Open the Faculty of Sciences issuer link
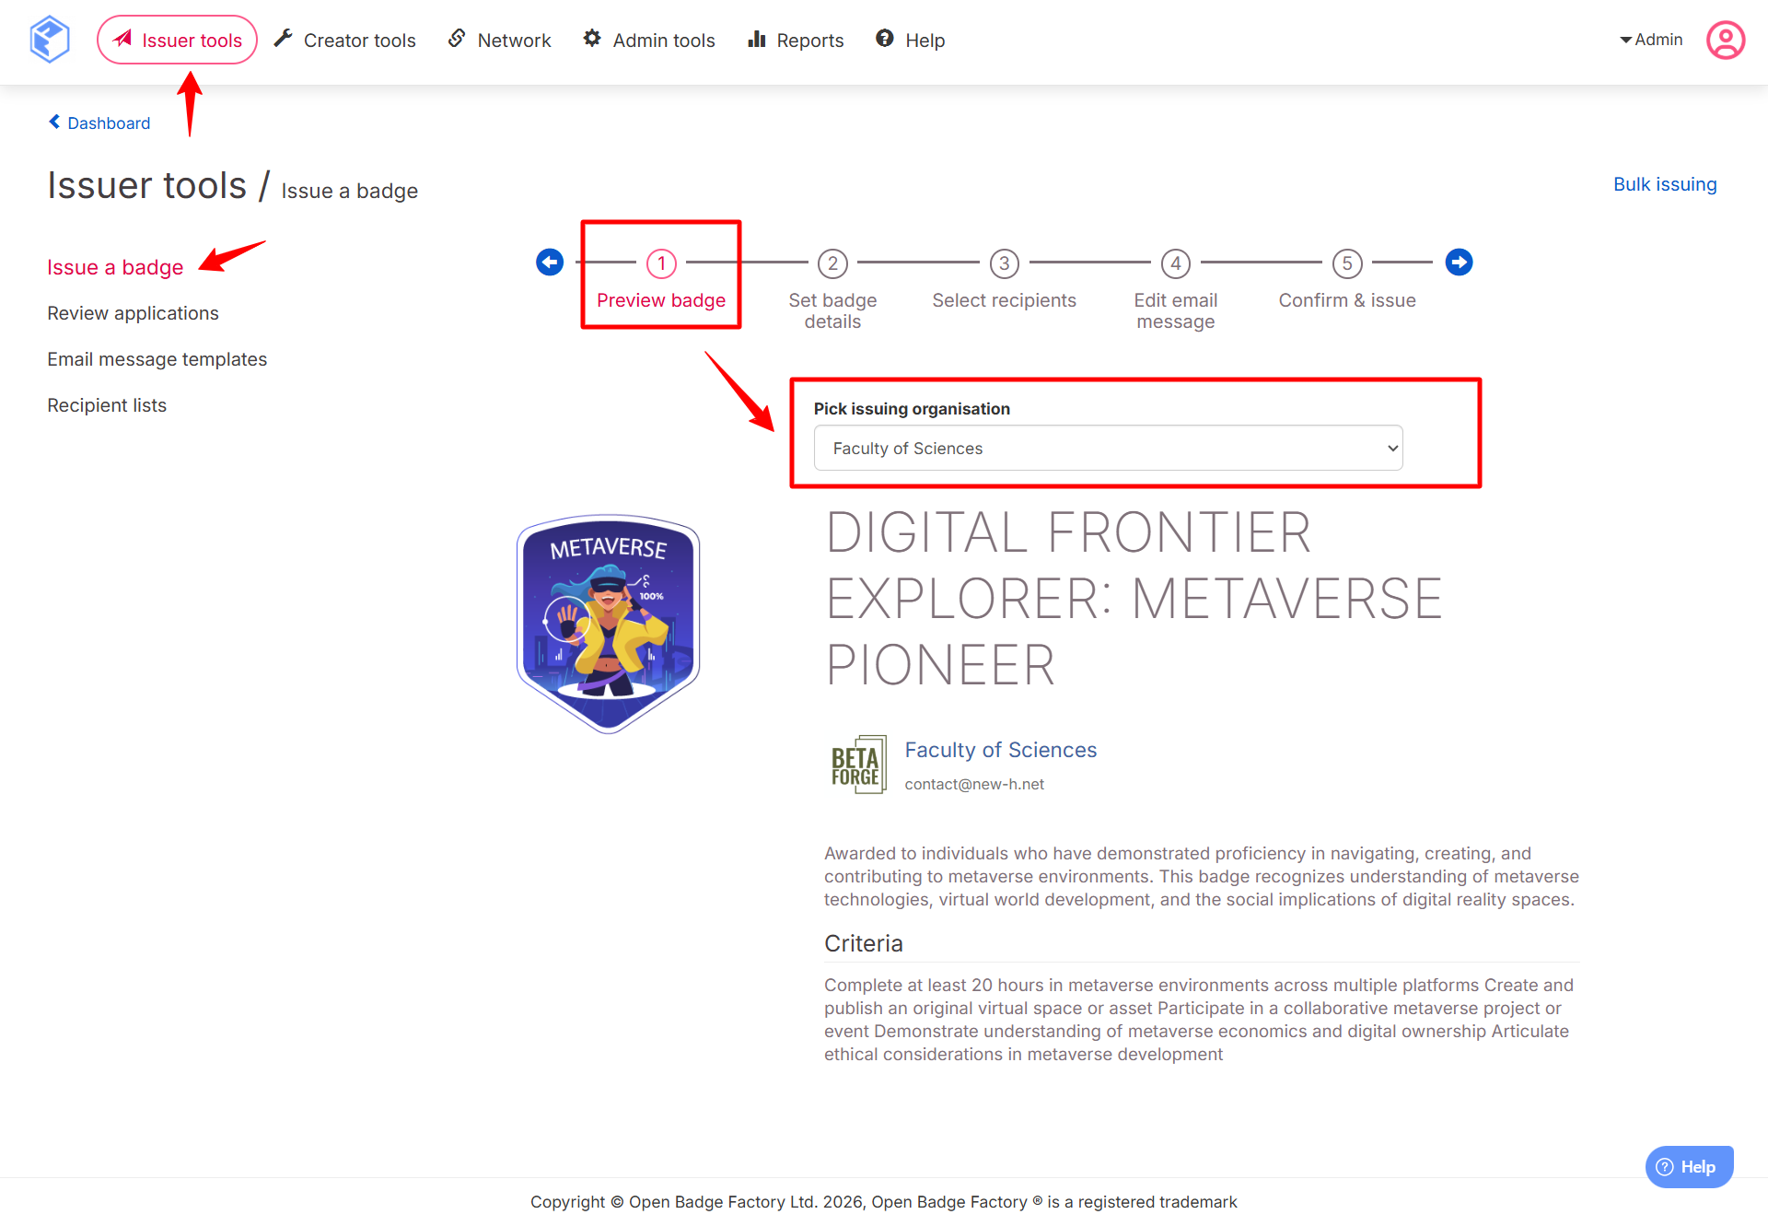The height and width of the screenshot is (1226, 1768). pos(1000,750)
